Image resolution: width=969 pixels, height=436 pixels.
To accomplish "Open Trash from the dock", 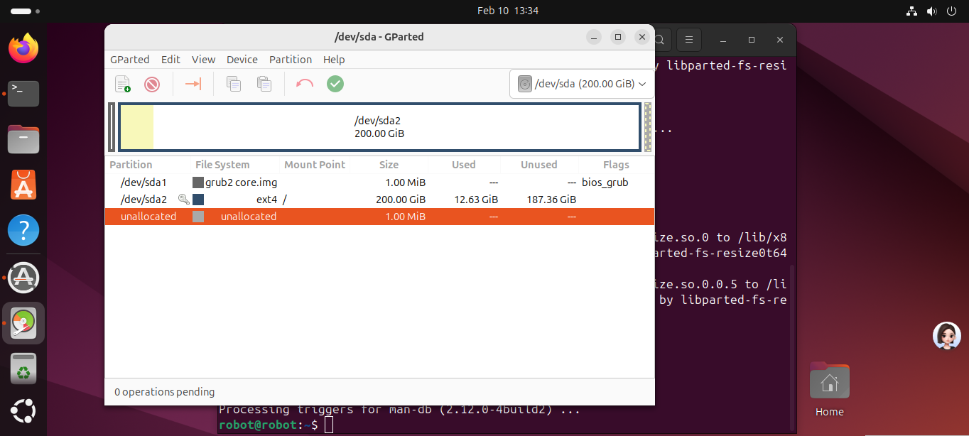I will coord(23,369).
